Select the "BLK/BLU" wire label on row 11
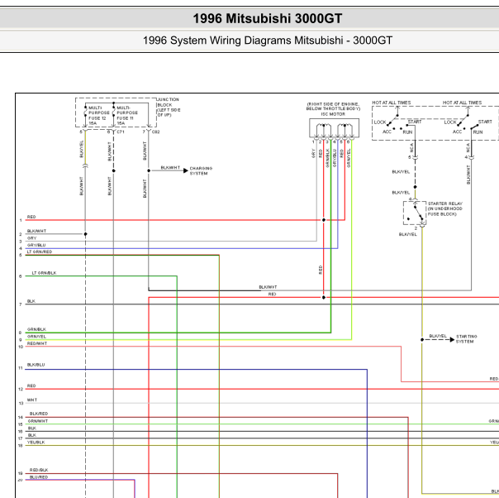Image resolution: width=499 pixels, height=498 pixels. tap(36, 365)
